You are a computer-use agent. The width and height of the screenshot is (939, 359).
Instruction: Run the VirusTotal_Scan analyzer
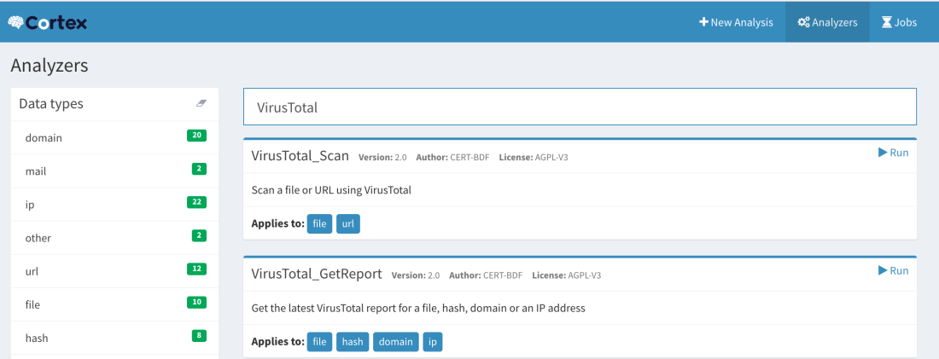pos(893,153)
